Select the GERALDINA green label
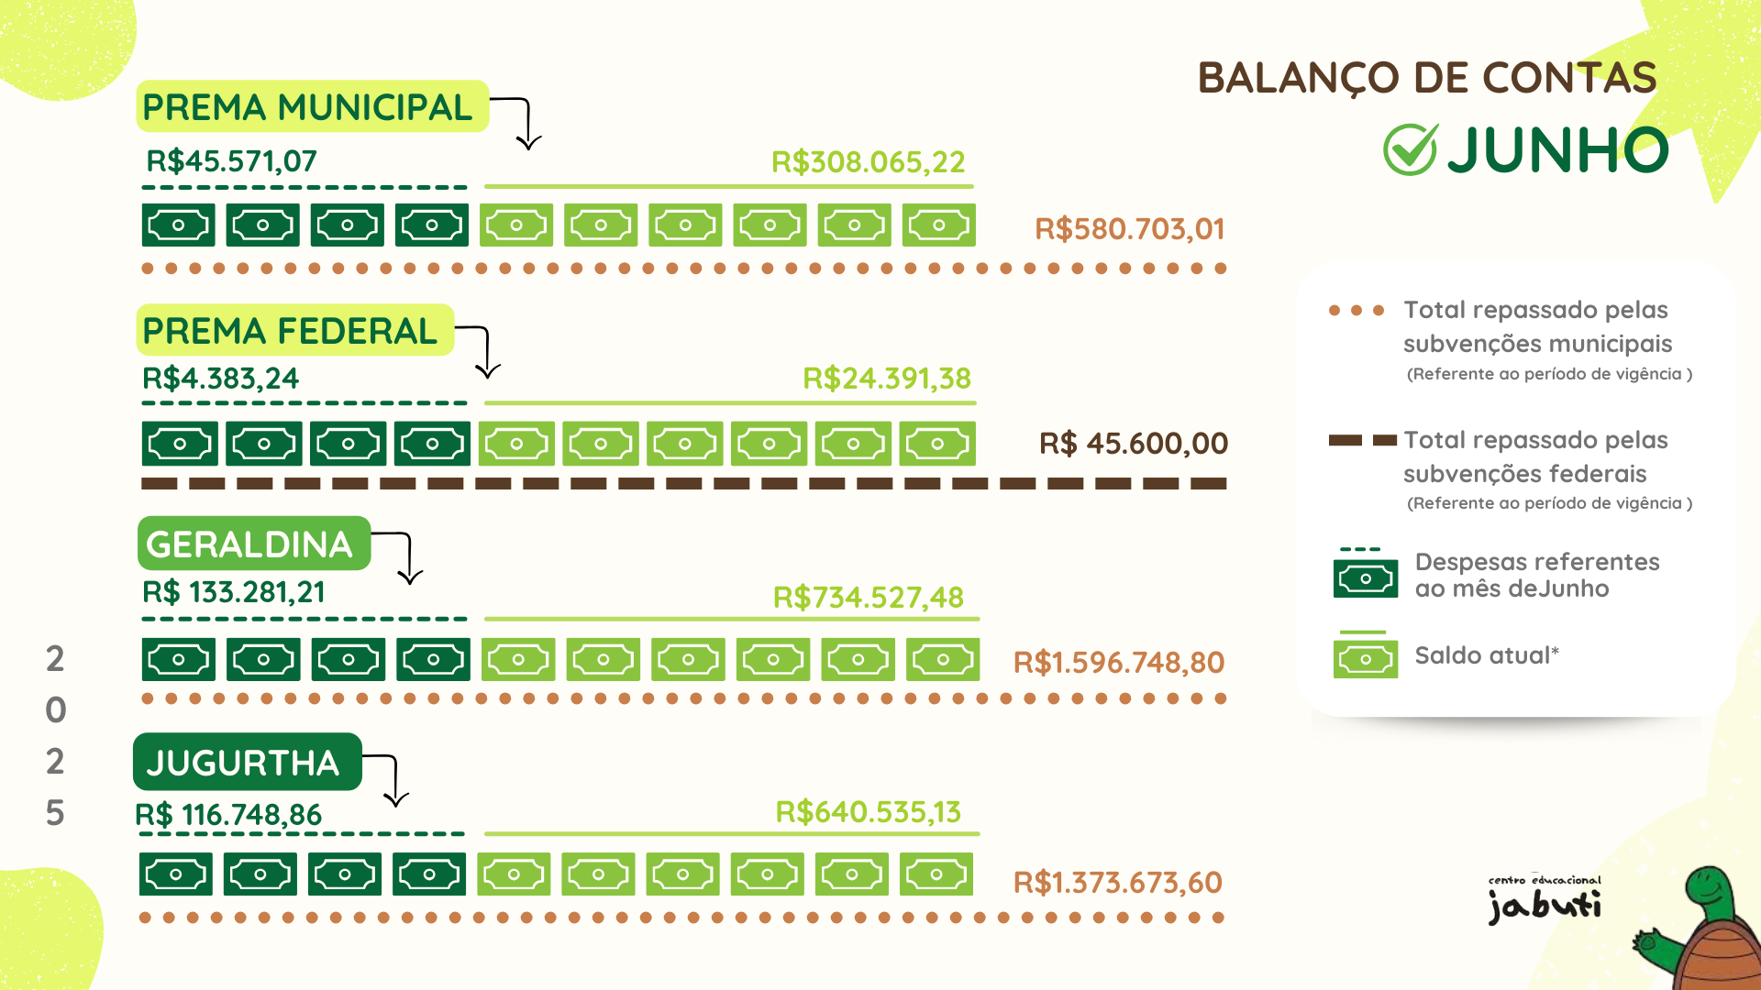 [x=251, y=544]
